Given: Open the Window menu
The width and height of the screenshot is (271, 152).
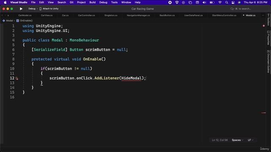Looking at the screenshot, I should (126, 3).
